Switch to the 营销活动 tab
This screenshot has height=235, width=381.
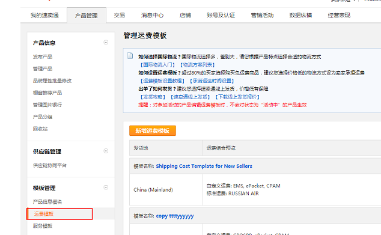(x=262, y=15)
